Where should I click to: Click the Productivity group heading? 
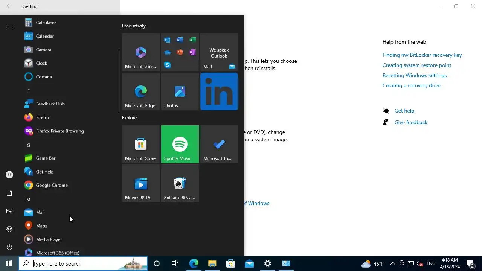pyautogui.click(x=134, y=26)
